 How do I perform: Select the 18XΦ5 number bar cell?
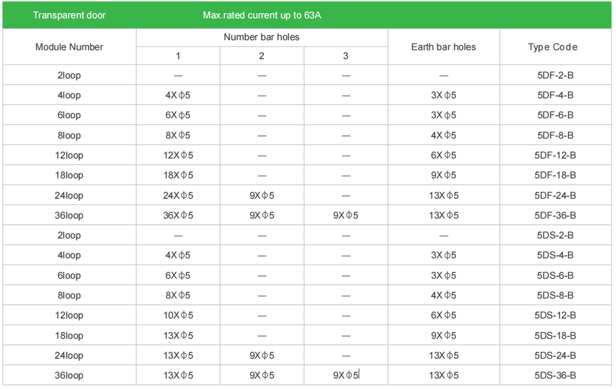[x=178, y=175]
